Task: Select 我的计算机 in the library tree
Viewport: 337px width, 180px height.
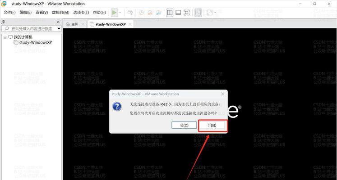Action: click(x=23, y=37)
